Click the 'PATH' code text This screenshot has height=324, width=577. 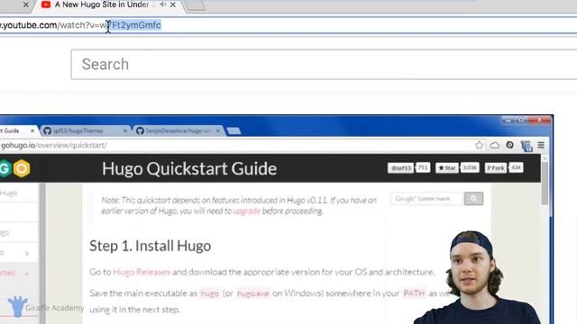pos(414,293)
